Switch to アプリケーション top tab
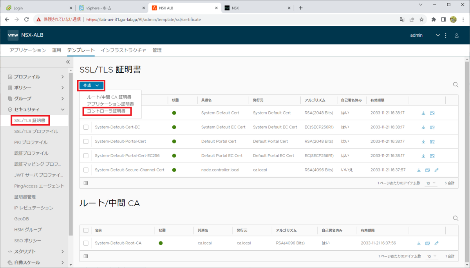This screenshot has width=470, height=268. tap(27, 50)
